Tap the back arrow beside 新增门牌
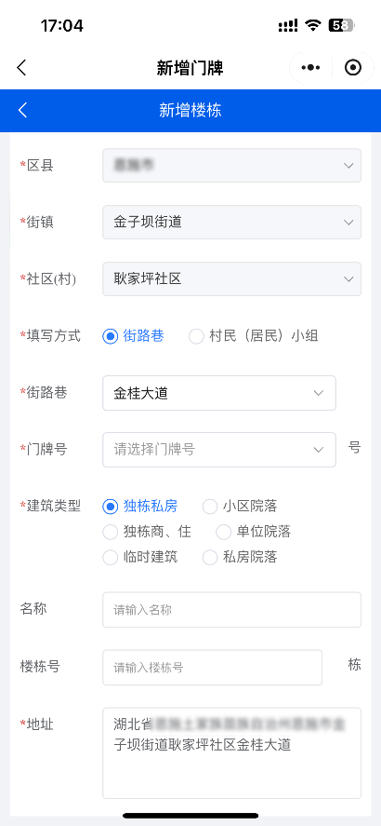Image resolution: width=381 pixels, height=826 pixels. pos(21,68)
